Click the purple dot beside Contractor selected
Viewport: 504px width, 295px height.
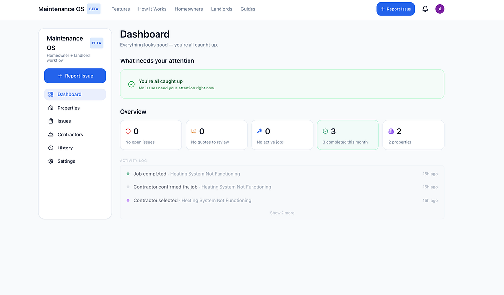point(128,200)
